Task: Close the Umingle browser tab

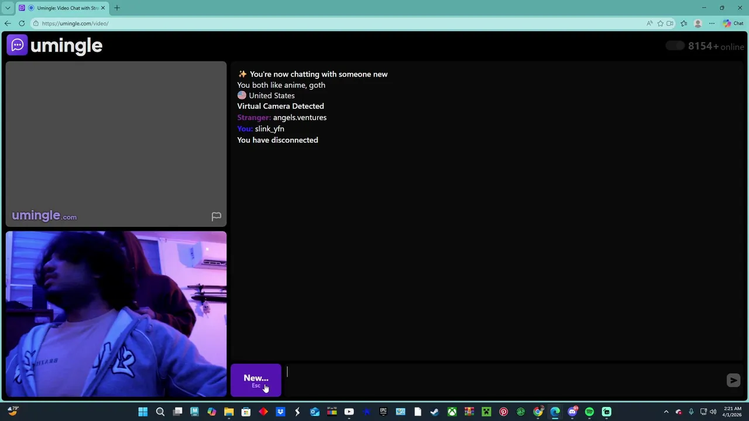Action: point(103,8)
